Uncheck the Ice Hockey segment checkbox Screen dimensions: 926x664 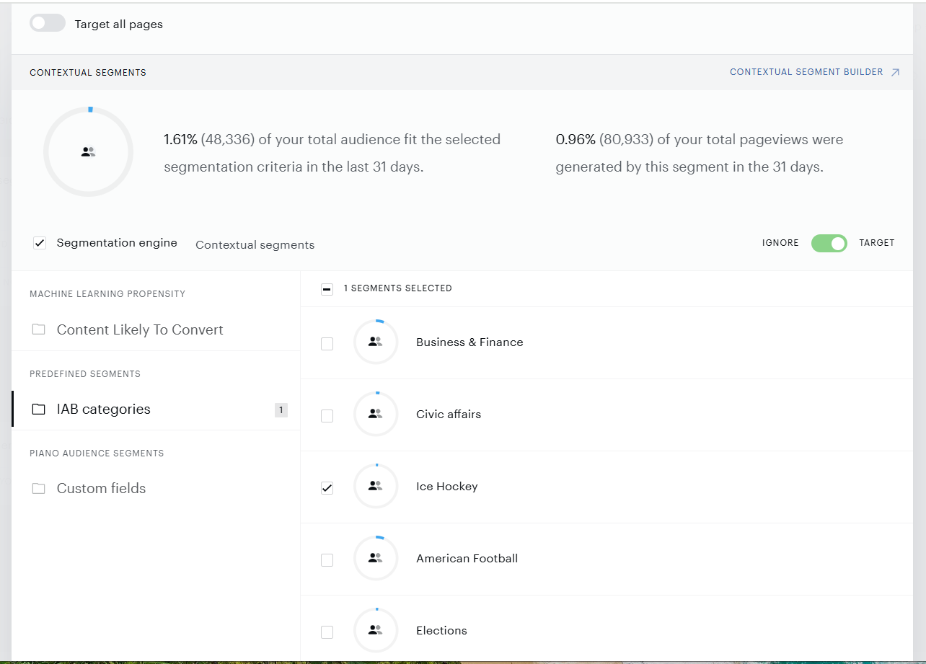(327, 488)
